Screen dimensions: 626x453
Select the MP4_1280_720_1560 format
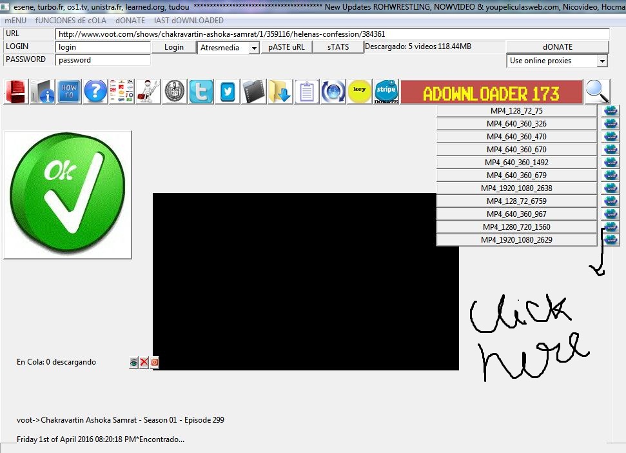click(516, 226)
